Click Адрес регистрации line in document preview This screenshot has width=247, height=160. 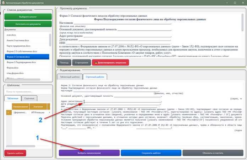[x=115, y=36]
